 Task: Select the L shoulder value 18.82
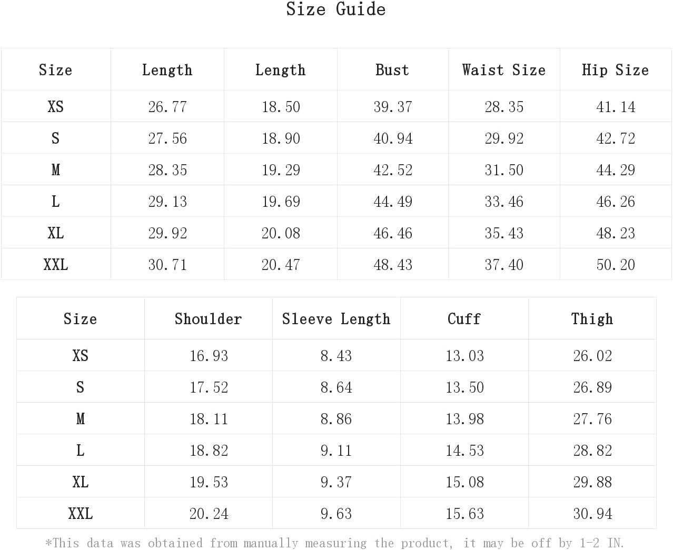click(x=209, y=451)
